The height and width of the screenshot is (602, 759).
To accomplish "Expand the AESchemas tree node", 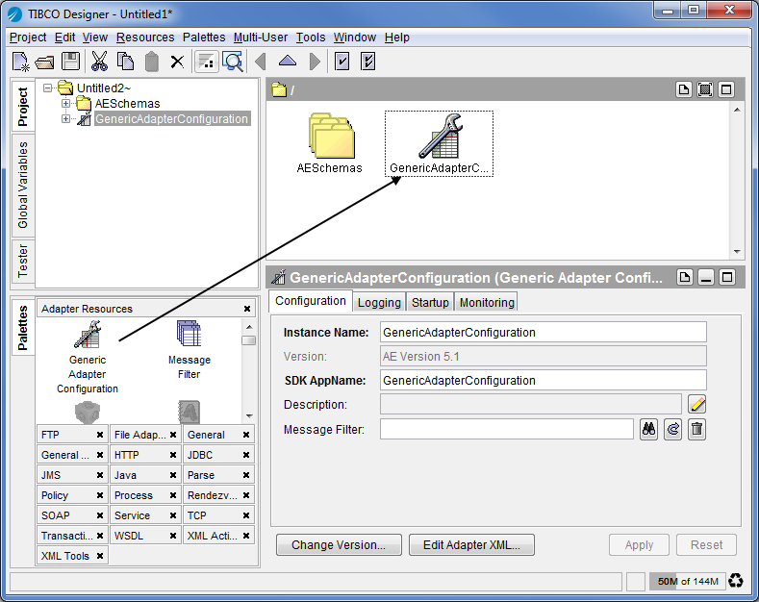I will [66, 104].
